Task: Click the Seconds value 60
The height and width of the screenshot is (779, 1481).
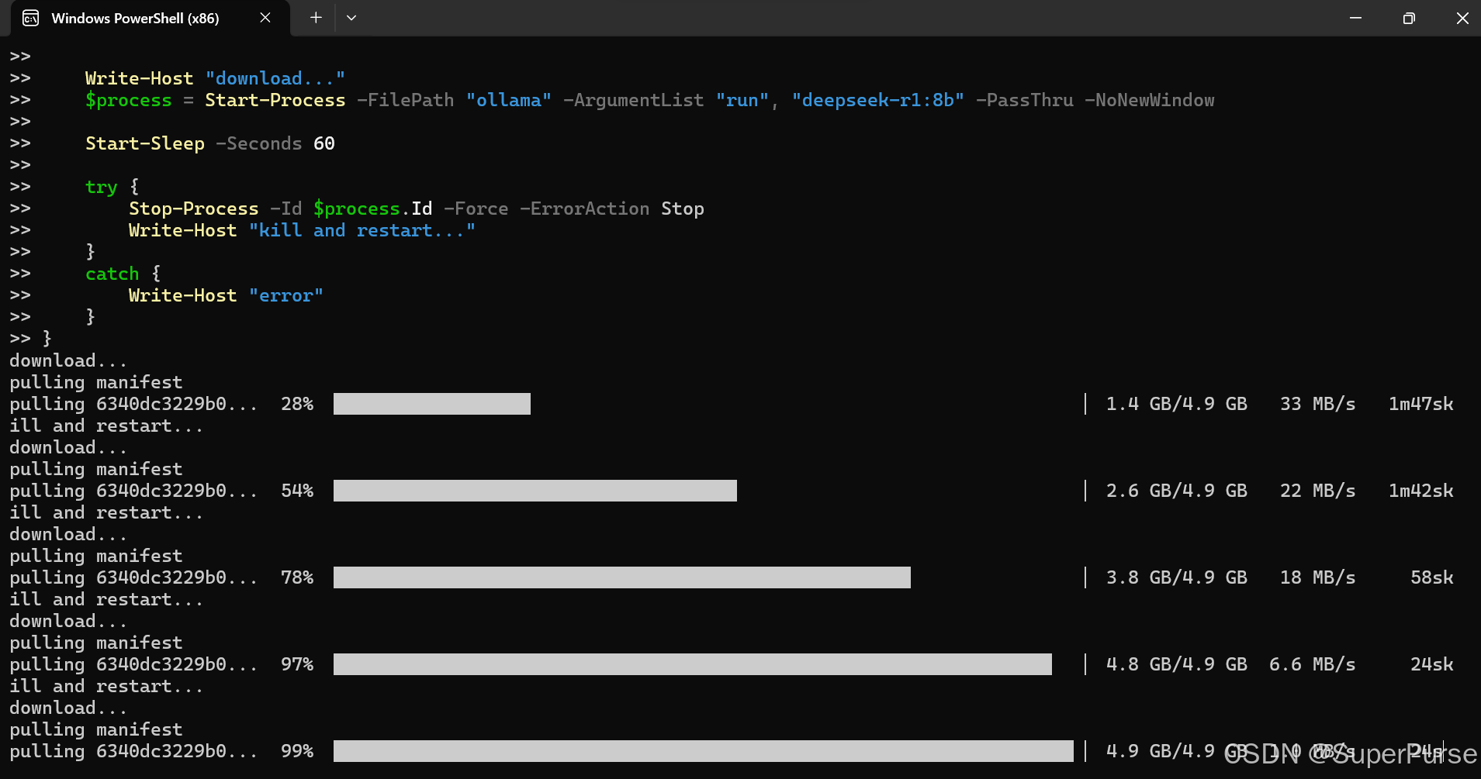Action: (324, 143)
